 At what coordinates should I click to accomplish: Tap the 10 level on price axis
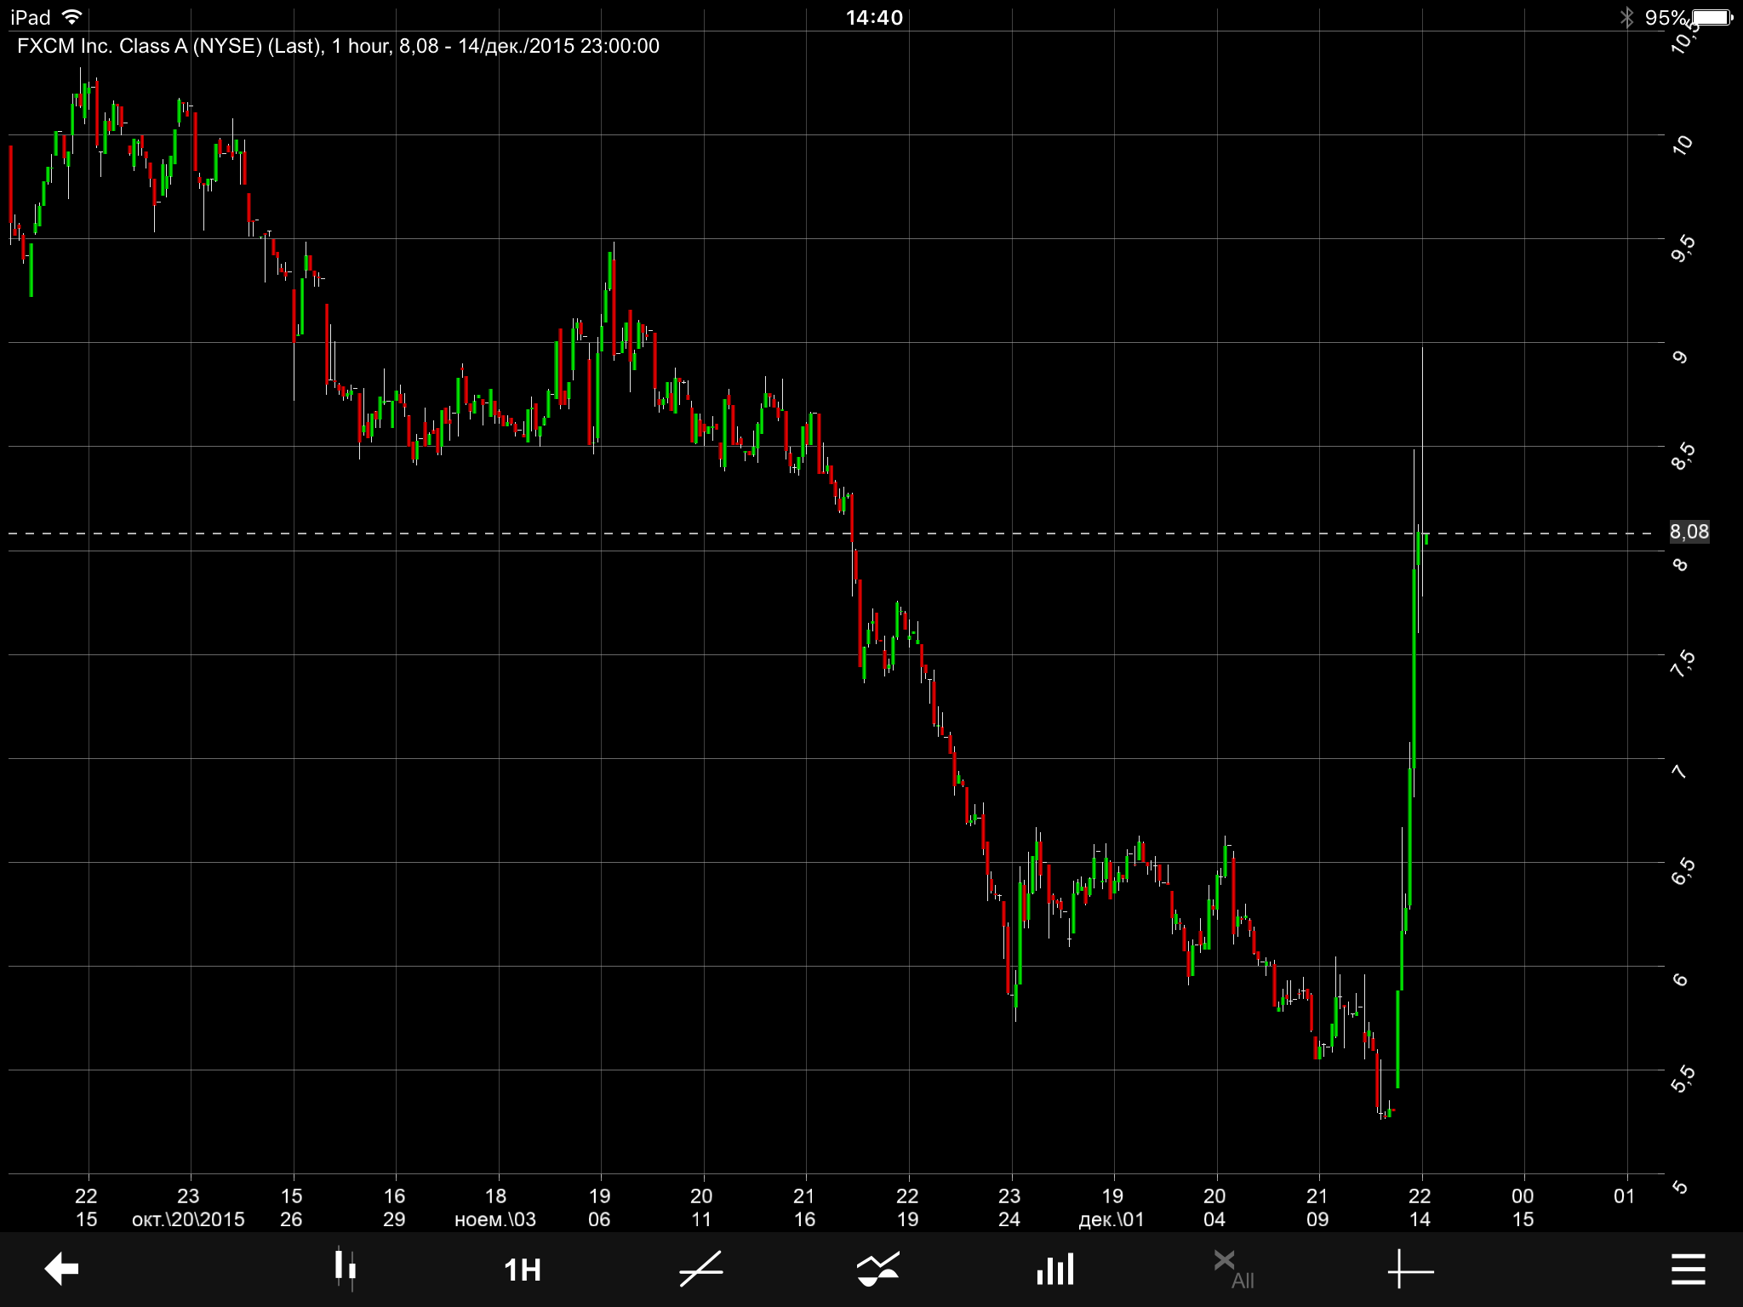pyautogui.click(x=1682, y=144)
